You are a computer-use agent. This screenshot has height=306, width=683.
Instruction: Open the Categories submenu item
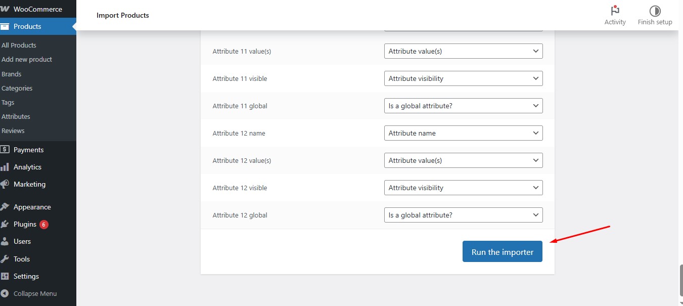tap(17, 88)
